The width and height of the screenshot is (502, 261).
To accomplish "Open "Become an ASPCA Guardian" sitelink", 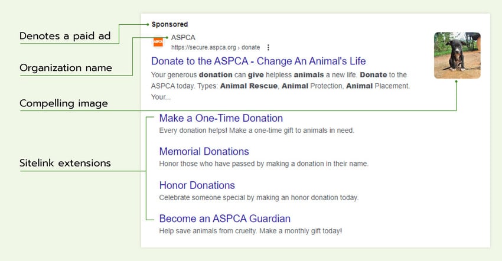I will pos(224,218).
